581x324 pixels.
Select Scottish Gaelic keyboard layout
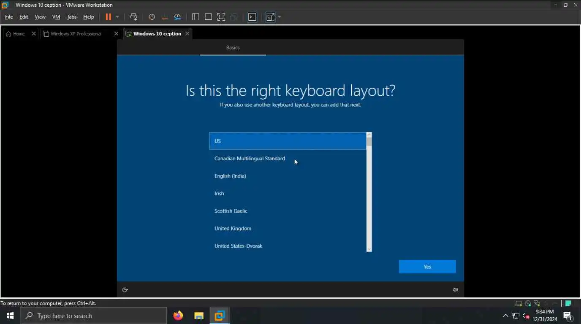288,211
